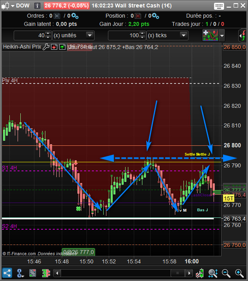Expand the arrow beside the trading icon
Image resolution: width=248 pixels, height=281 pixels.
[222, 36]
